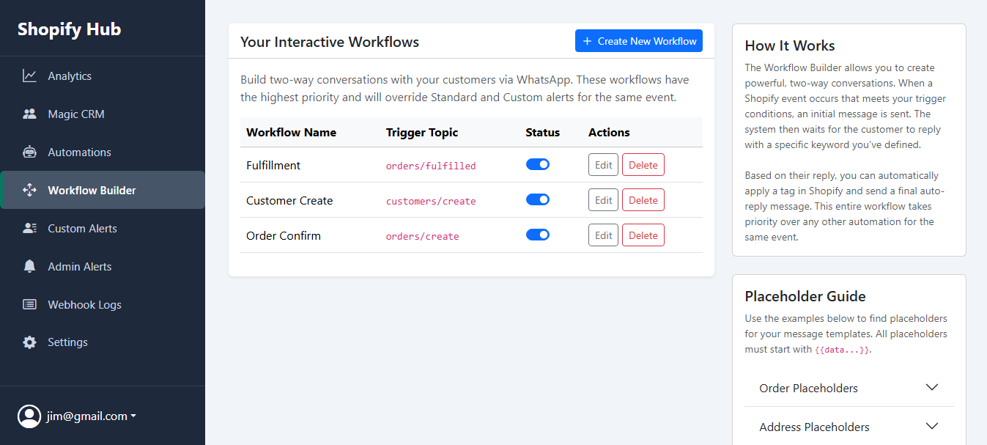Click the Order Confirm workflow name
Screen dimensions: 987x445
pos(284,235)
